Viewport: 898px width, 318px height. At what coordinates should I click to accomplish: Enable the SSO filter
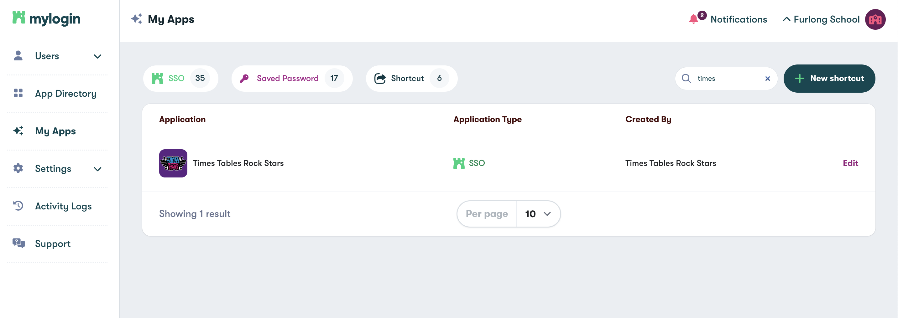(x=180, y=78)
